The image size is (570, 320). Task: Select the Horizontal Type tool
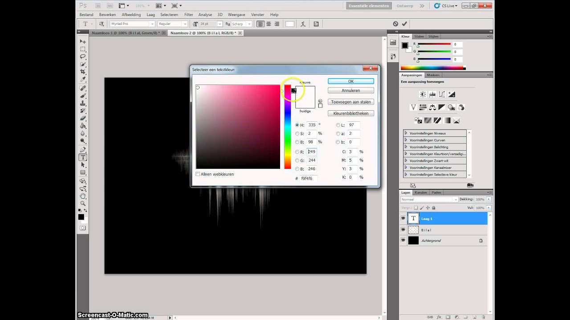point(83,157)
